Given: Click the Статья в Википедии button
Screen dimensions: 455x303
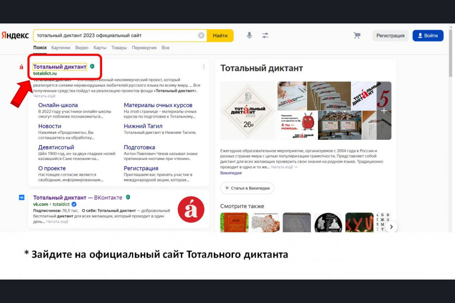Looking at the screenshot, I should (x=247, y=188).
